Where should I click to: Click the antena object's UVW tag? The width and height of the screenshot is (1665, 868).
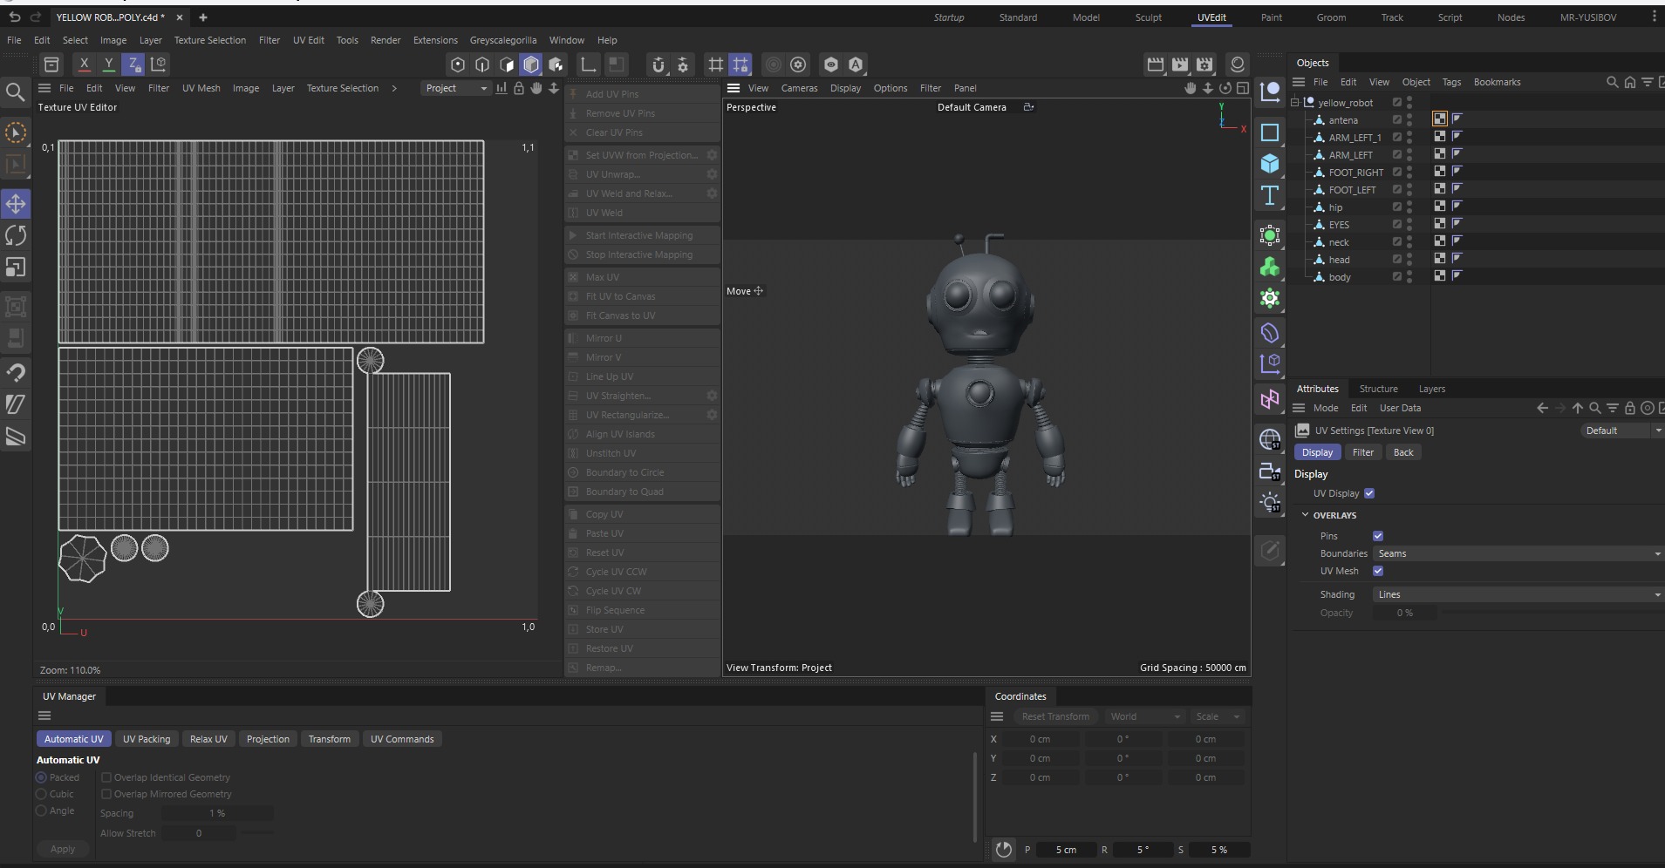(x=1440, y=119)
